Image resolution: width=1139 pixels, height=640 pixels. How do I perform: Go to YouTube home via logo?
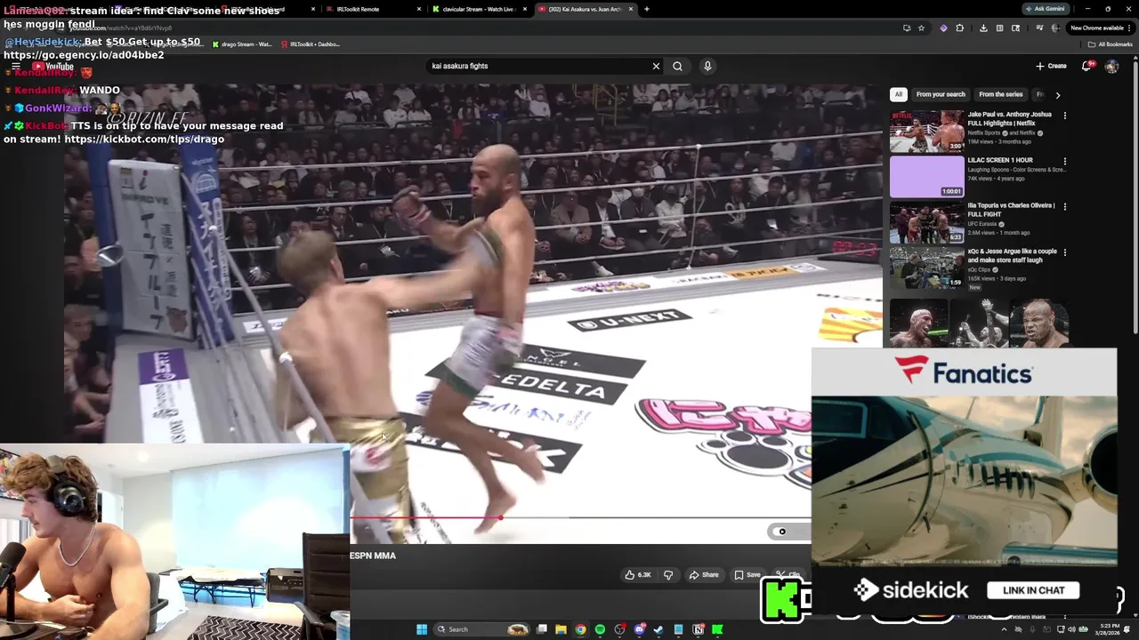point(53,66)
